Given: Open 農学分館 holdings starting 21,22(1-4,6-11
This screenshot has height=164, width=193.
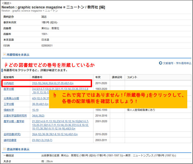Looking at the screenshot, I should [x=60, y=125].
